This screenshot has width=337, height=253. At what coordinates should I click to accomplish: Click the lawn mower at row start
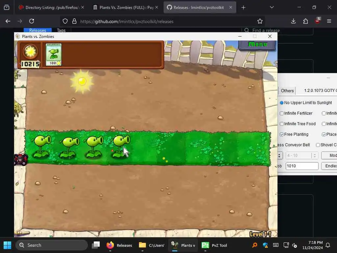click(x=21, y=159)
